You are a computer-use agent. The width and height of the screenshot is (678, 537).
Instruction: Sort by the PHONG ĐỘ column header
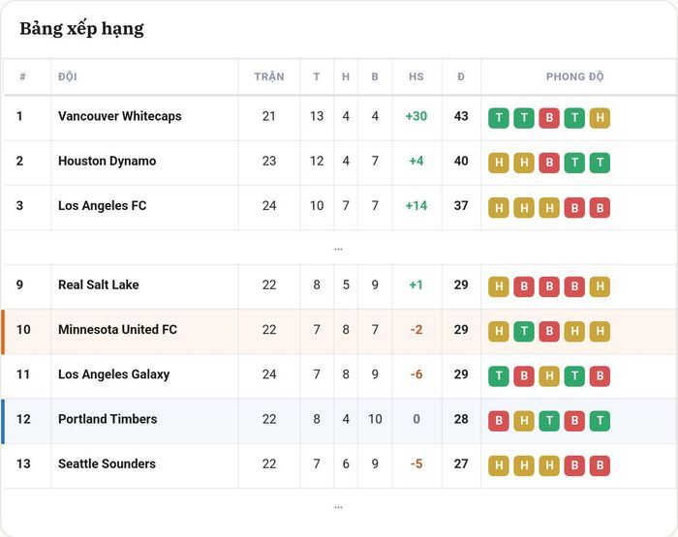574,76
